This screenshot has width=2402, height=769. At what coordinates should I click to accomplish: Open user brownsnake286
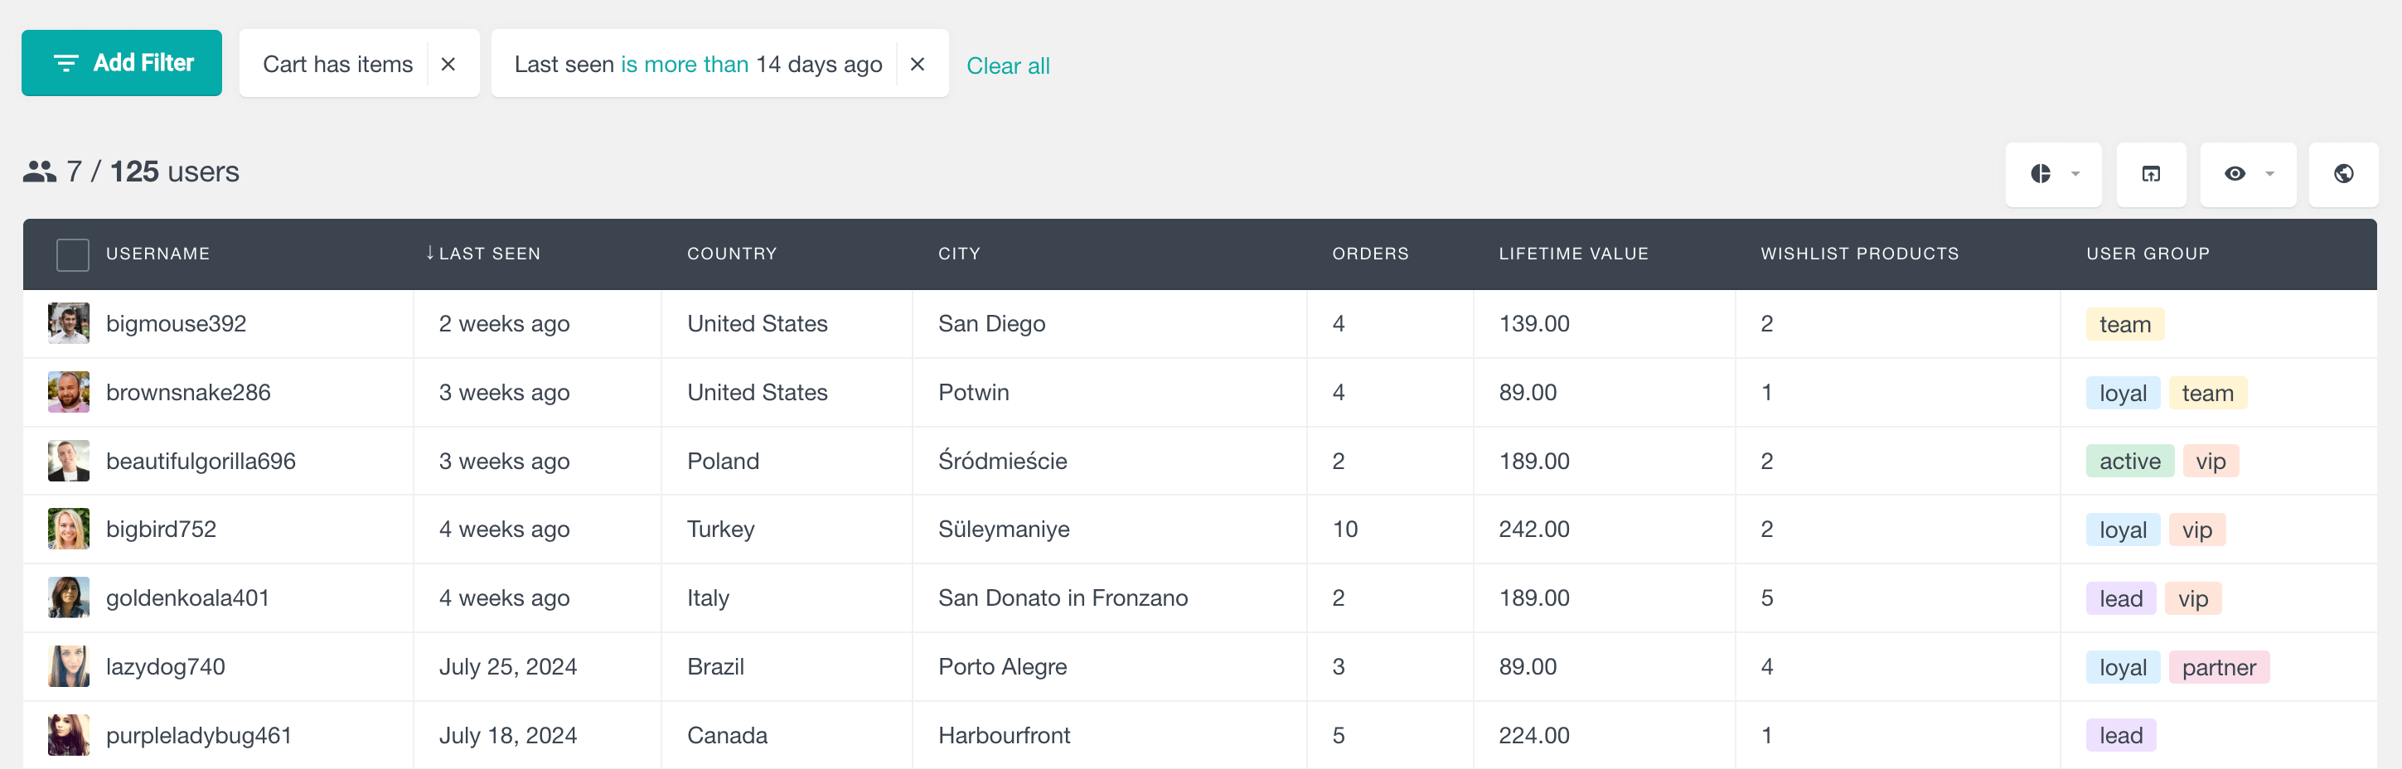tap(187, 393)
